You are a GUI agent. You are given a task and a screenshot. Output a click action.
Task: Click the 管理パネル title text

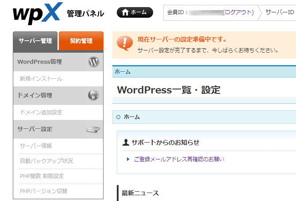click(85, 14)
